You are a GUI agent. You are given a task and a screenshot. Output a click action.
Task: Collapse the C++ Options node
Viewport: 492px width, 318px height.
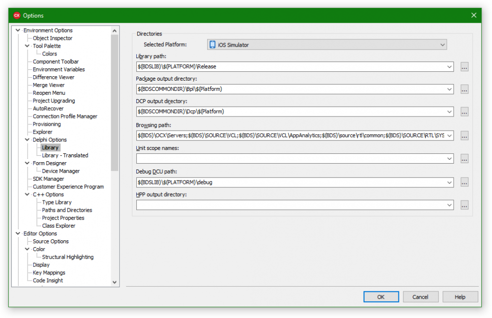click(27, 195)
